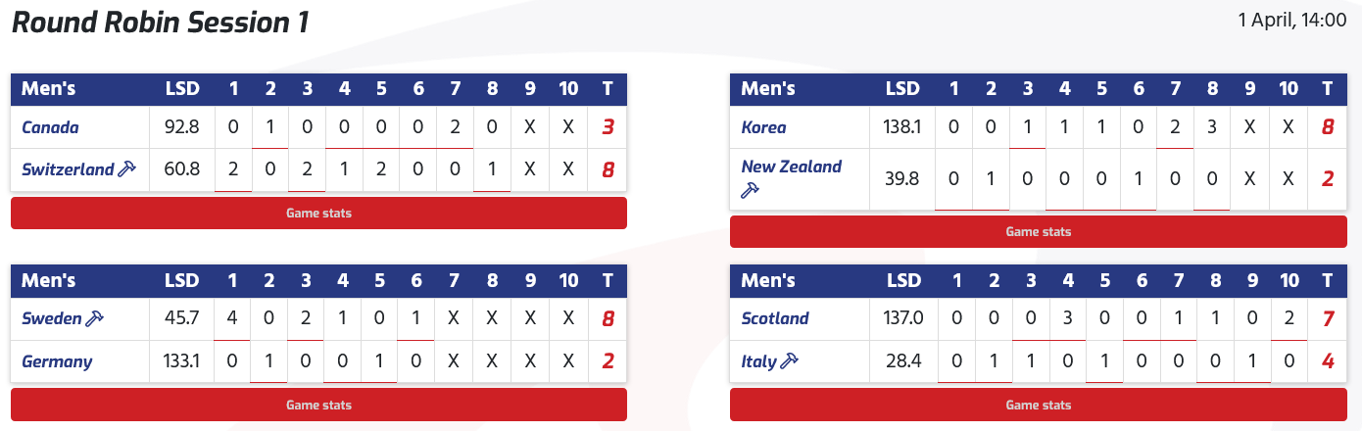Open Game stats for Korea vs New Zealand
This screenshot has width=1362, height=431.
1038,232
